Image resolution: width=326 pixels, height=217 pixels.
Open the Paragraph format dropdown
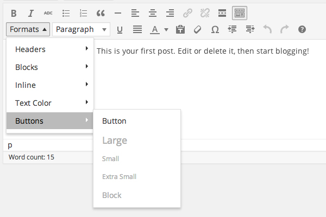81,29
